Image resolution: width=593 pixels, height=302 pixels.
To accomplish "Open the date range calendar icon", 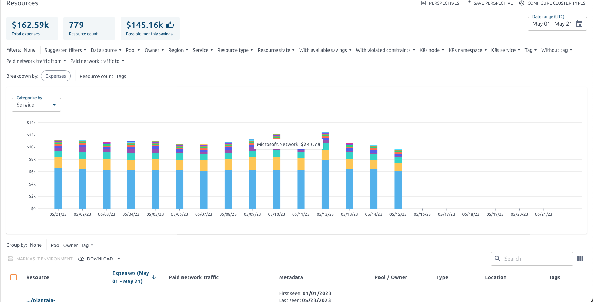I will 579,24.
